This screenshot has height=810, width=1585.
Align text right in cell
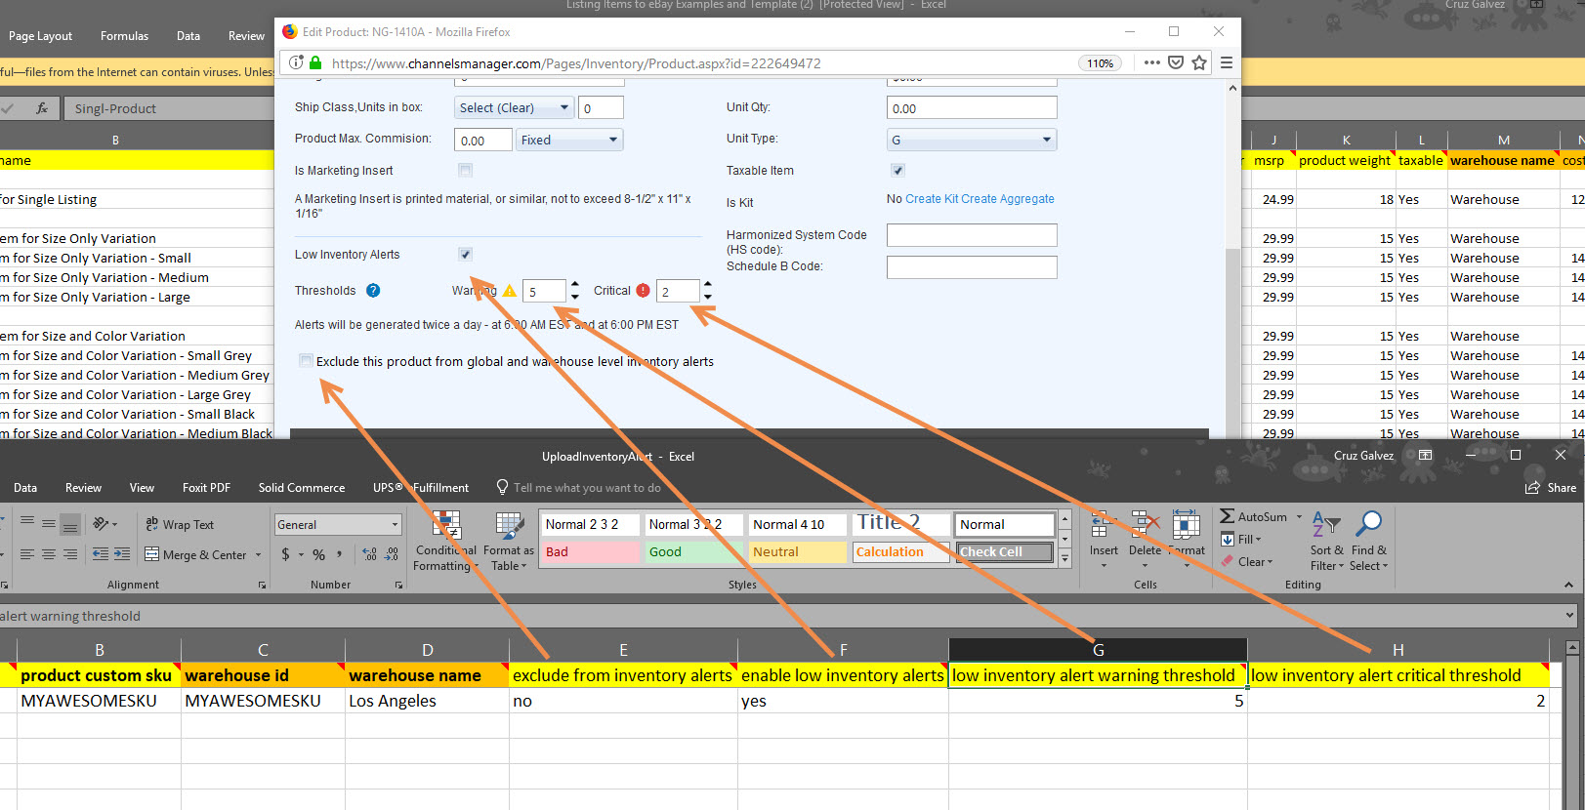point(70,554)
